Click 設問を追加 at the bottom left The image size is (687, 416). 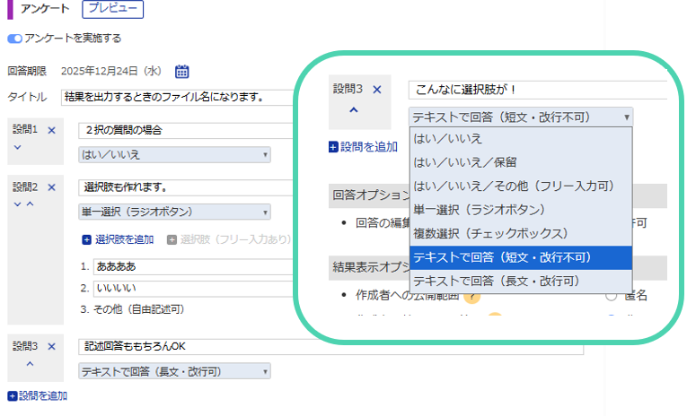tap(38, 395)
